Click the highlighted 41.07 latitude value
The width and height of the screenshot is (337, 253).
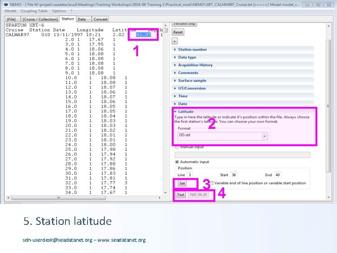(x=144, y=35)
